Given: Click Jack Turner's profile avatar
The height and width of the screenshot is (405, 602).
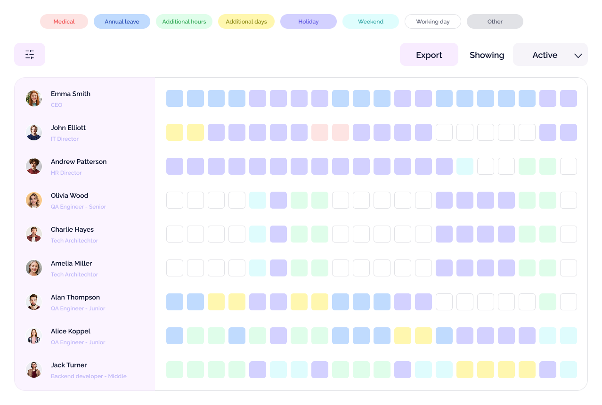Looking at the screenshot, I should pos(34,370).
